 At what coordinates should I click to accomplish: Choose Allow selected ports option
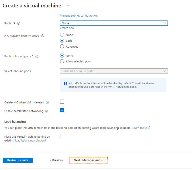pyautogui.click(x=62, y=61)
